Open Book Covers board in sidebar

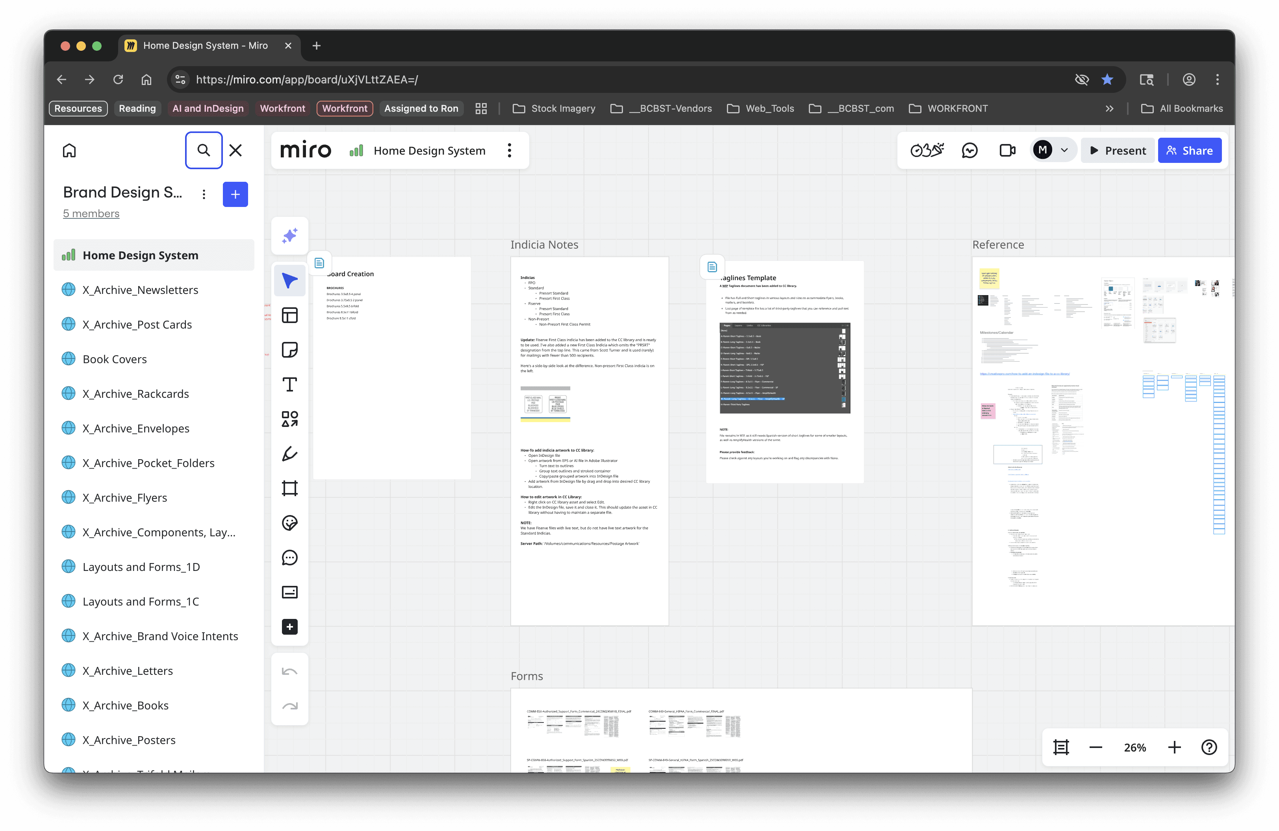point(115,359)
